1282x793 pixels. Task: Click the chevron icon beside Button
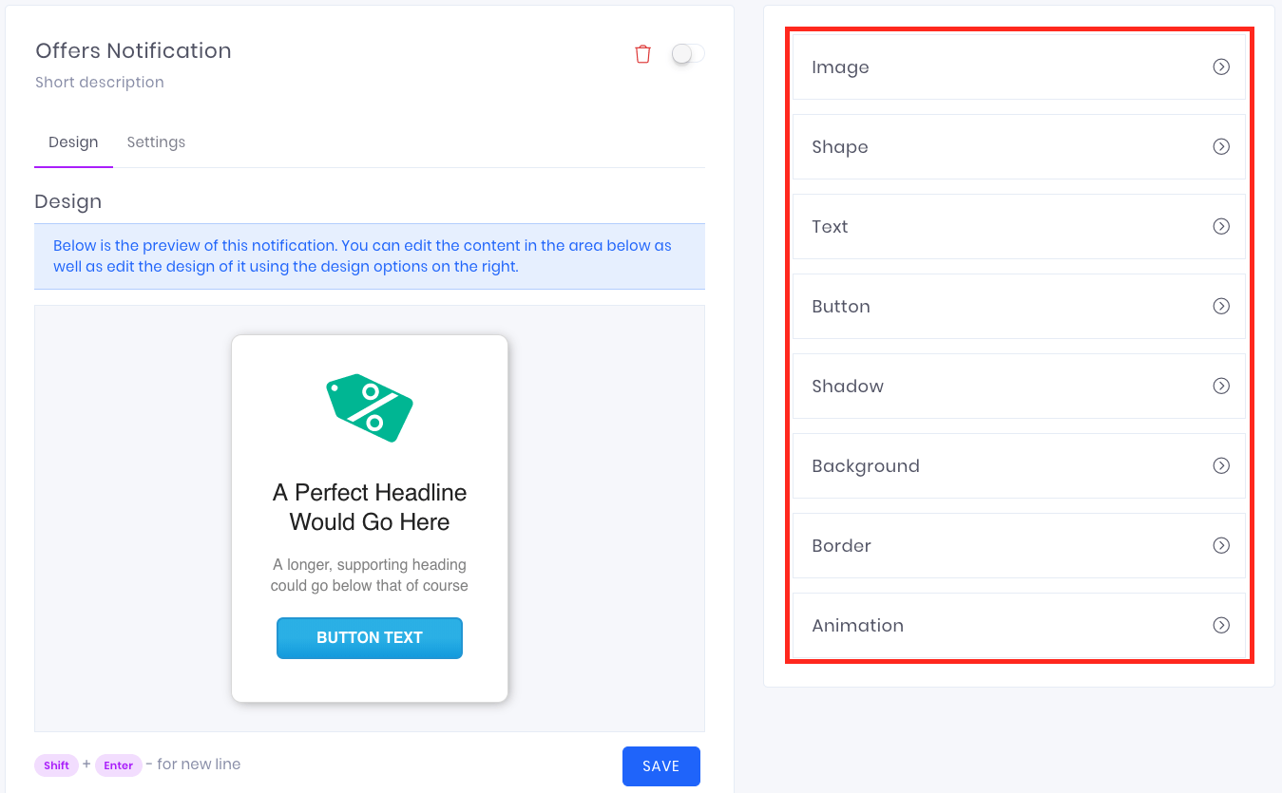[x=1220, y=306]
